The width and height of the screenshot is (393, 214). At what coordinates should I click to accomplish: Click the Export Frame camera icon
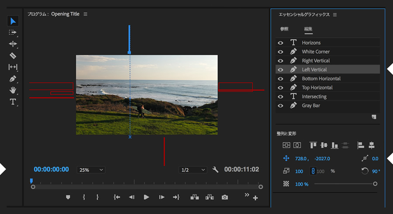(x=224, y=197)
